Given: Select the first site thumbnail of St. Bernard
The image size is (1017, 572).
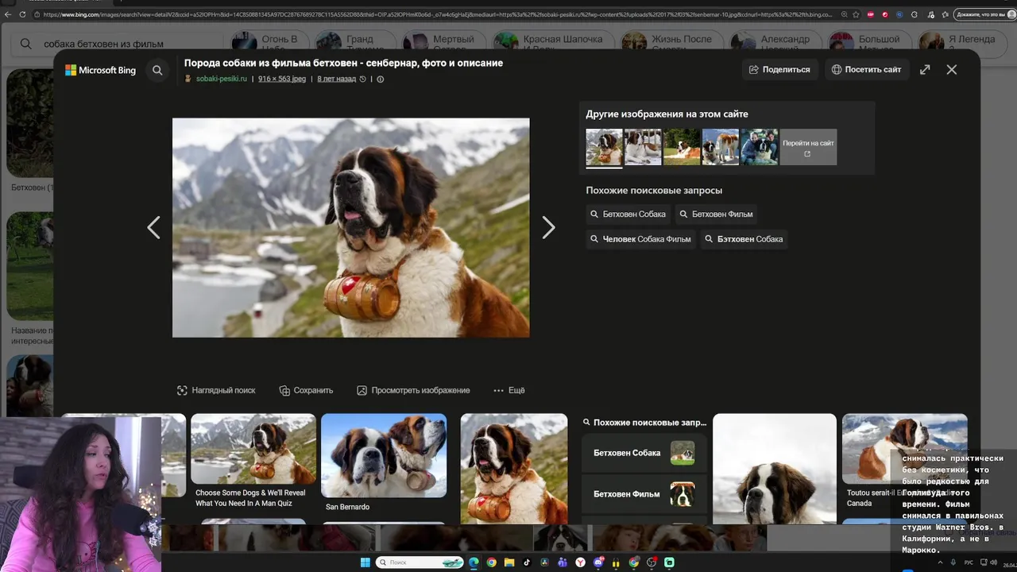Looking at the screenshot, I should (604, 146).
